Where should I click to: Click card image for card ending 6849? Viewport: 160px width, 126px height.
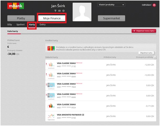[51, 75]
